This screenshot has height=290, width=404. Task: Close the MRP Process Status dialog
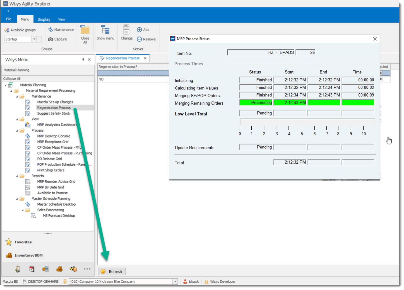click(375, 39)
